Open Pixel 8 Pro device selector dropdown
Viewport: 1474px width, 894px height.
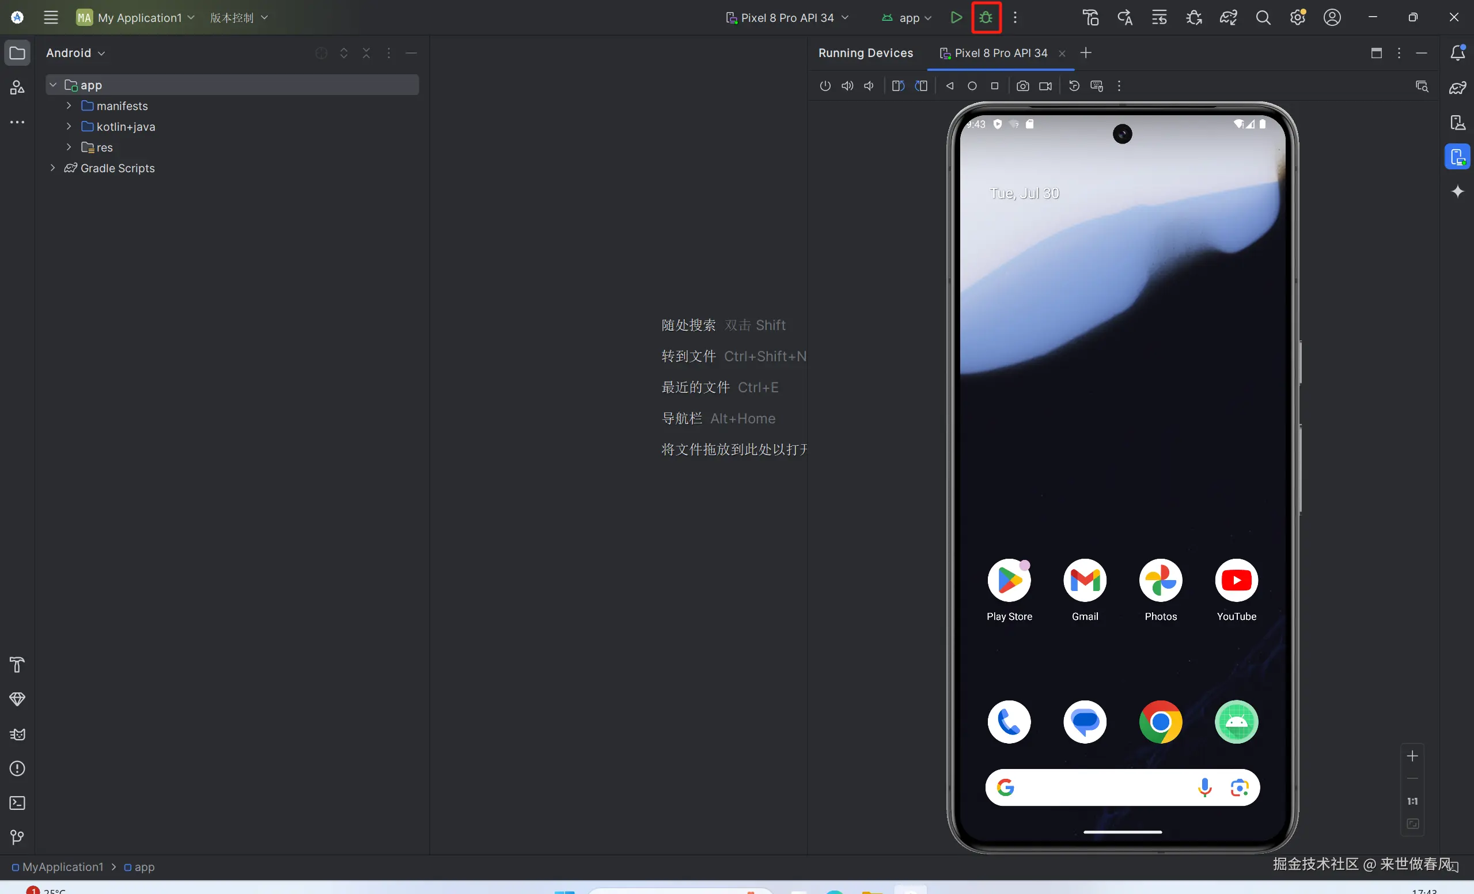click(x=787, y=18)
